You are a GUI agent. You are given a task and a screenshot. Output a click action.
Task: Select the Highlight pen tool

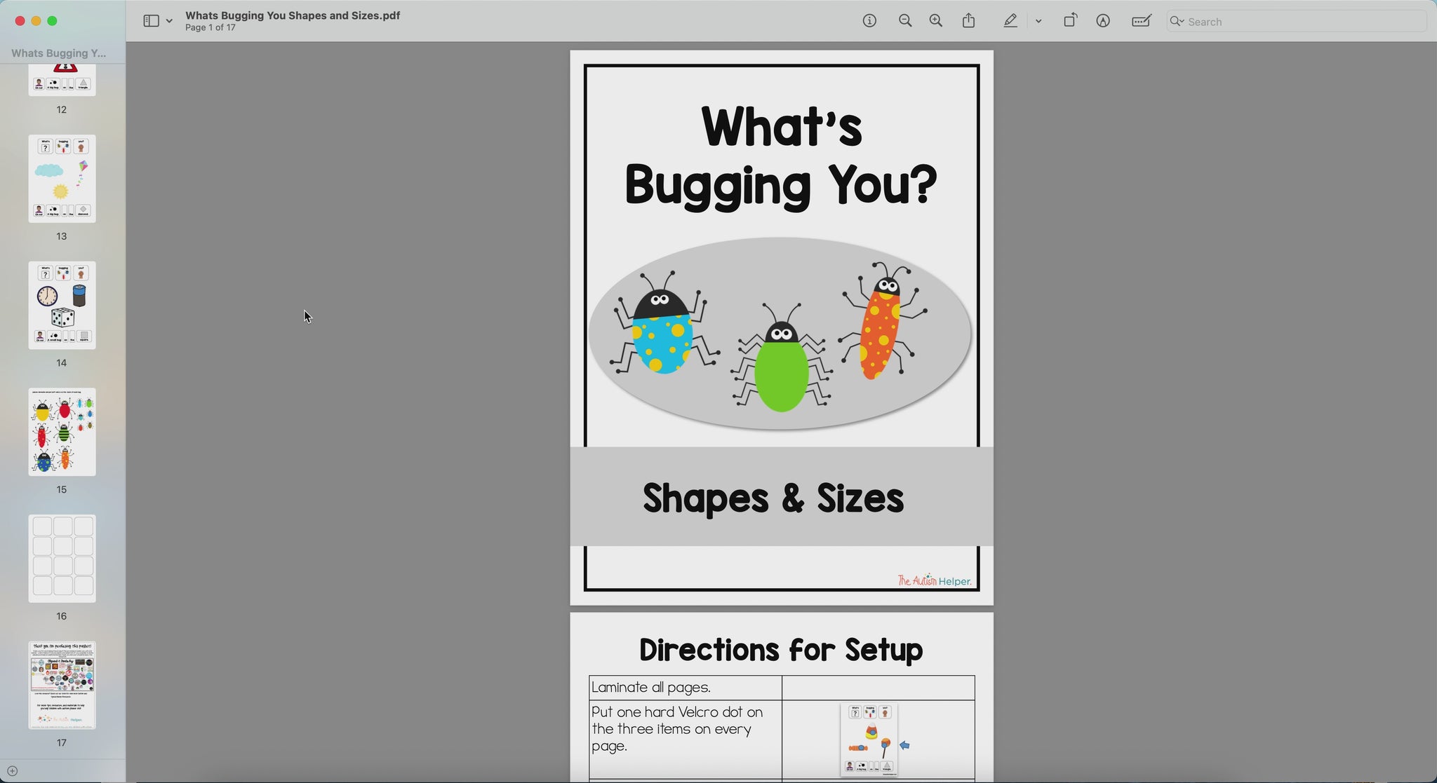click(x=1010, y=21)
